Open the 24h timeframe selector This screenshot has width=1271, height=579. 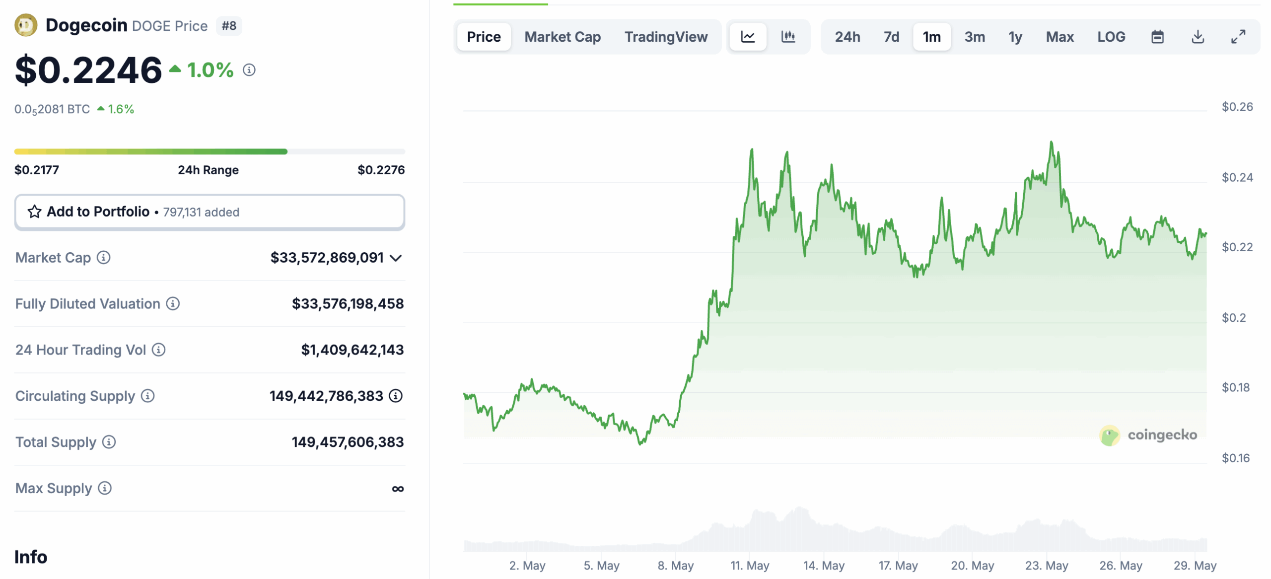point(848,36)
